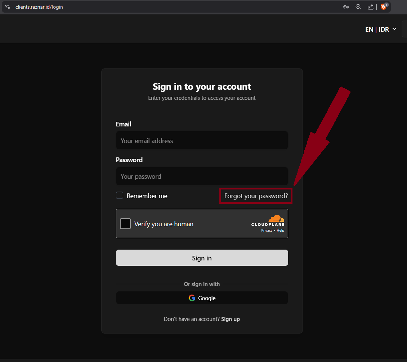
Task: Click the Remember me label text
Action: click(x=147, y=196)
